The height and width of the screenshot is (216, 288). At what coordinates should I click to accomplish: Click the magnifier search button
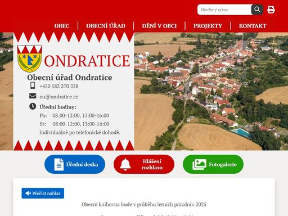tap(257, 10)
